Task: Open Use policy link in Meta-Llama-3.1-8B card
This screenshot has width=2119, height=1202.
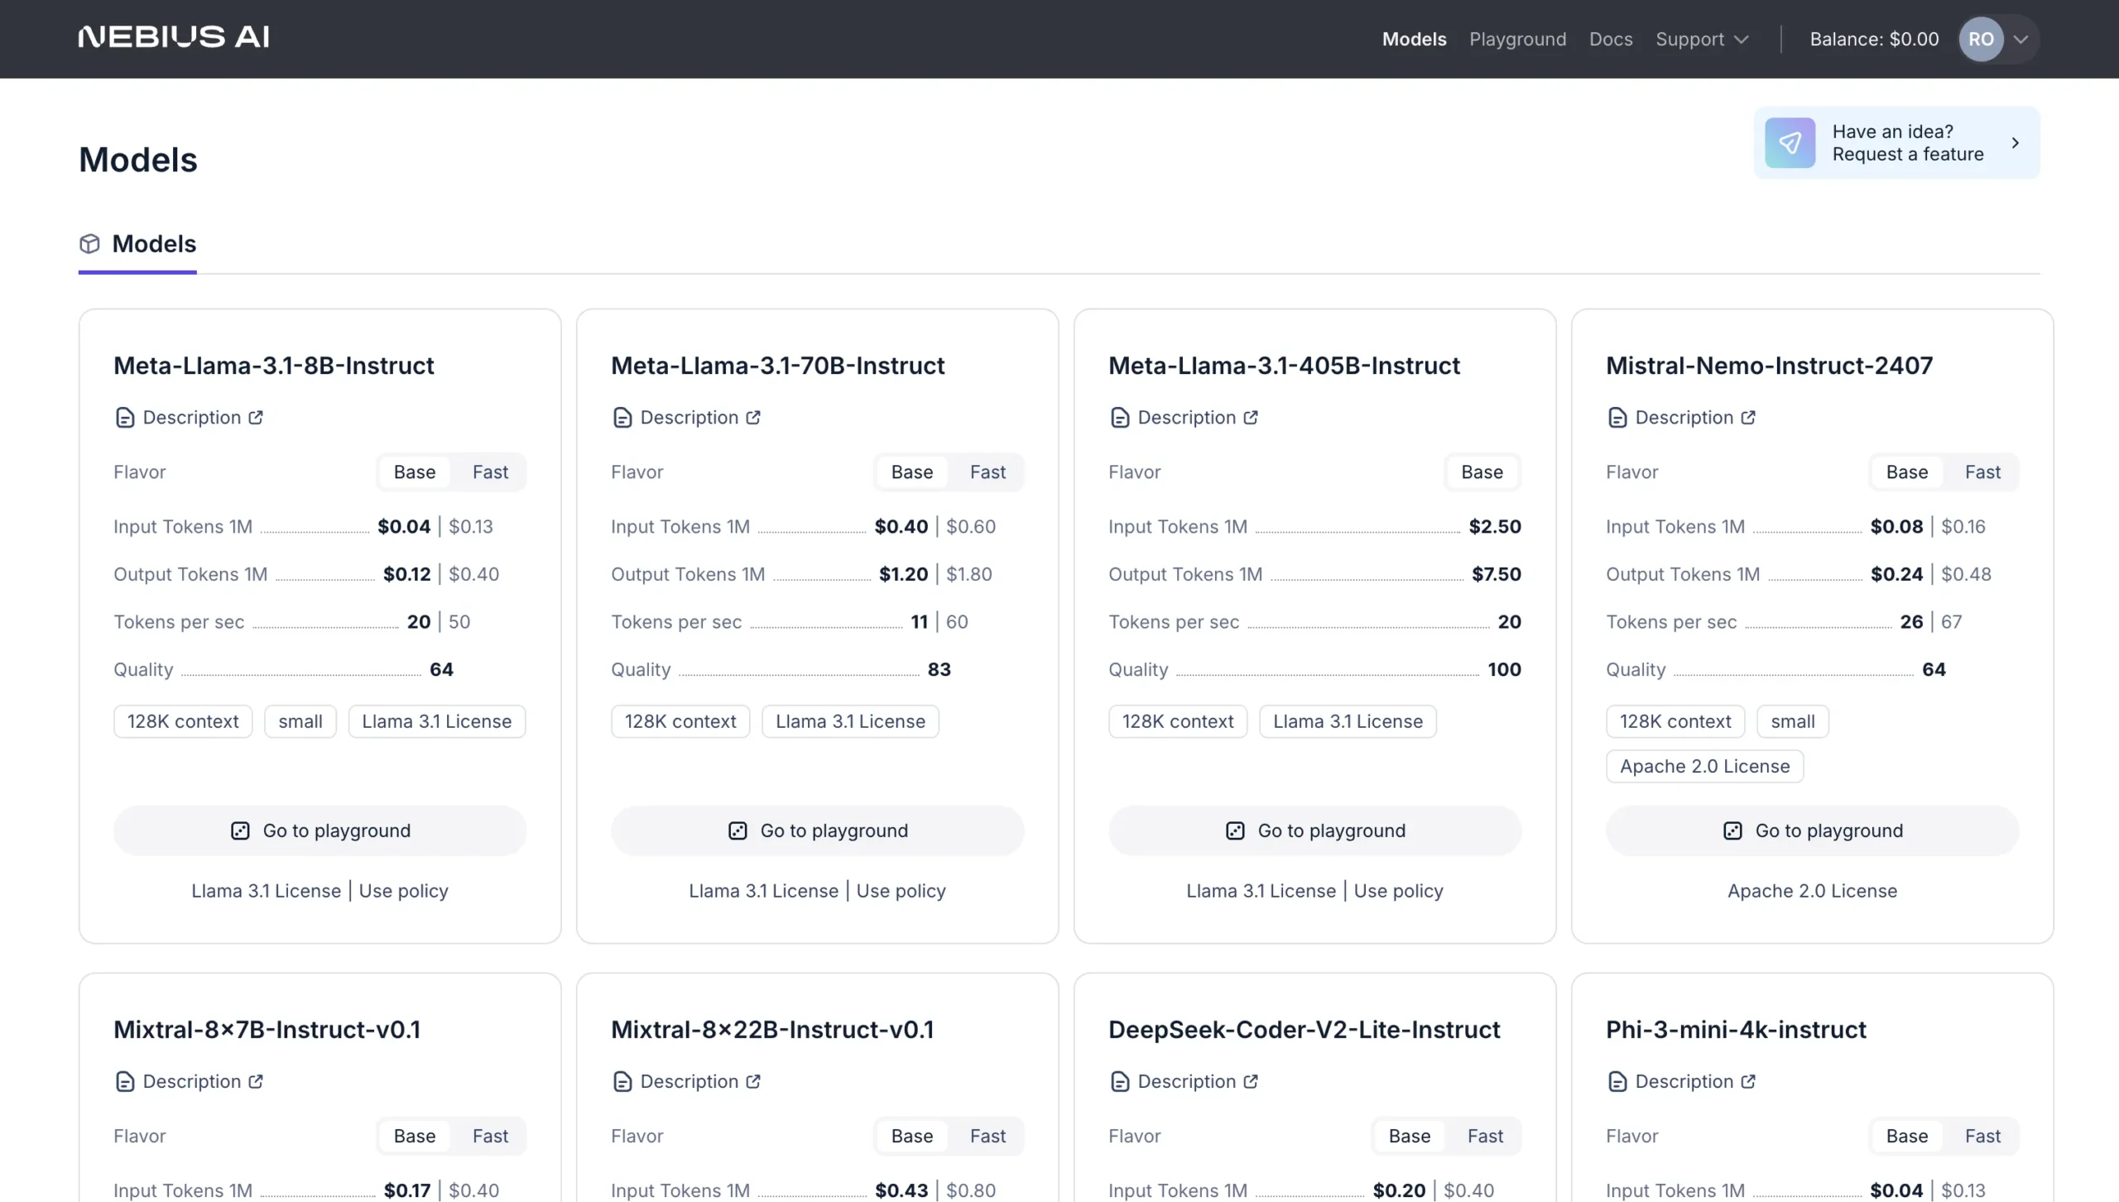Action: pos(403,891)
